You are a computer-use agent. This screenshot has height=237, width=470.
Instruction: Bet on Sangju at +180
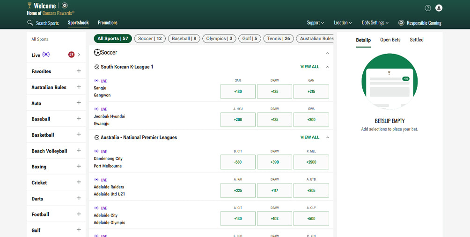click(x=238, y=91)
